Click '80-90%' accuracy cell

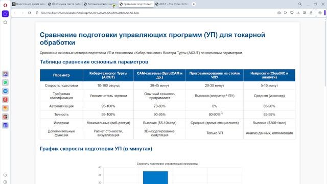coord(215,114)
